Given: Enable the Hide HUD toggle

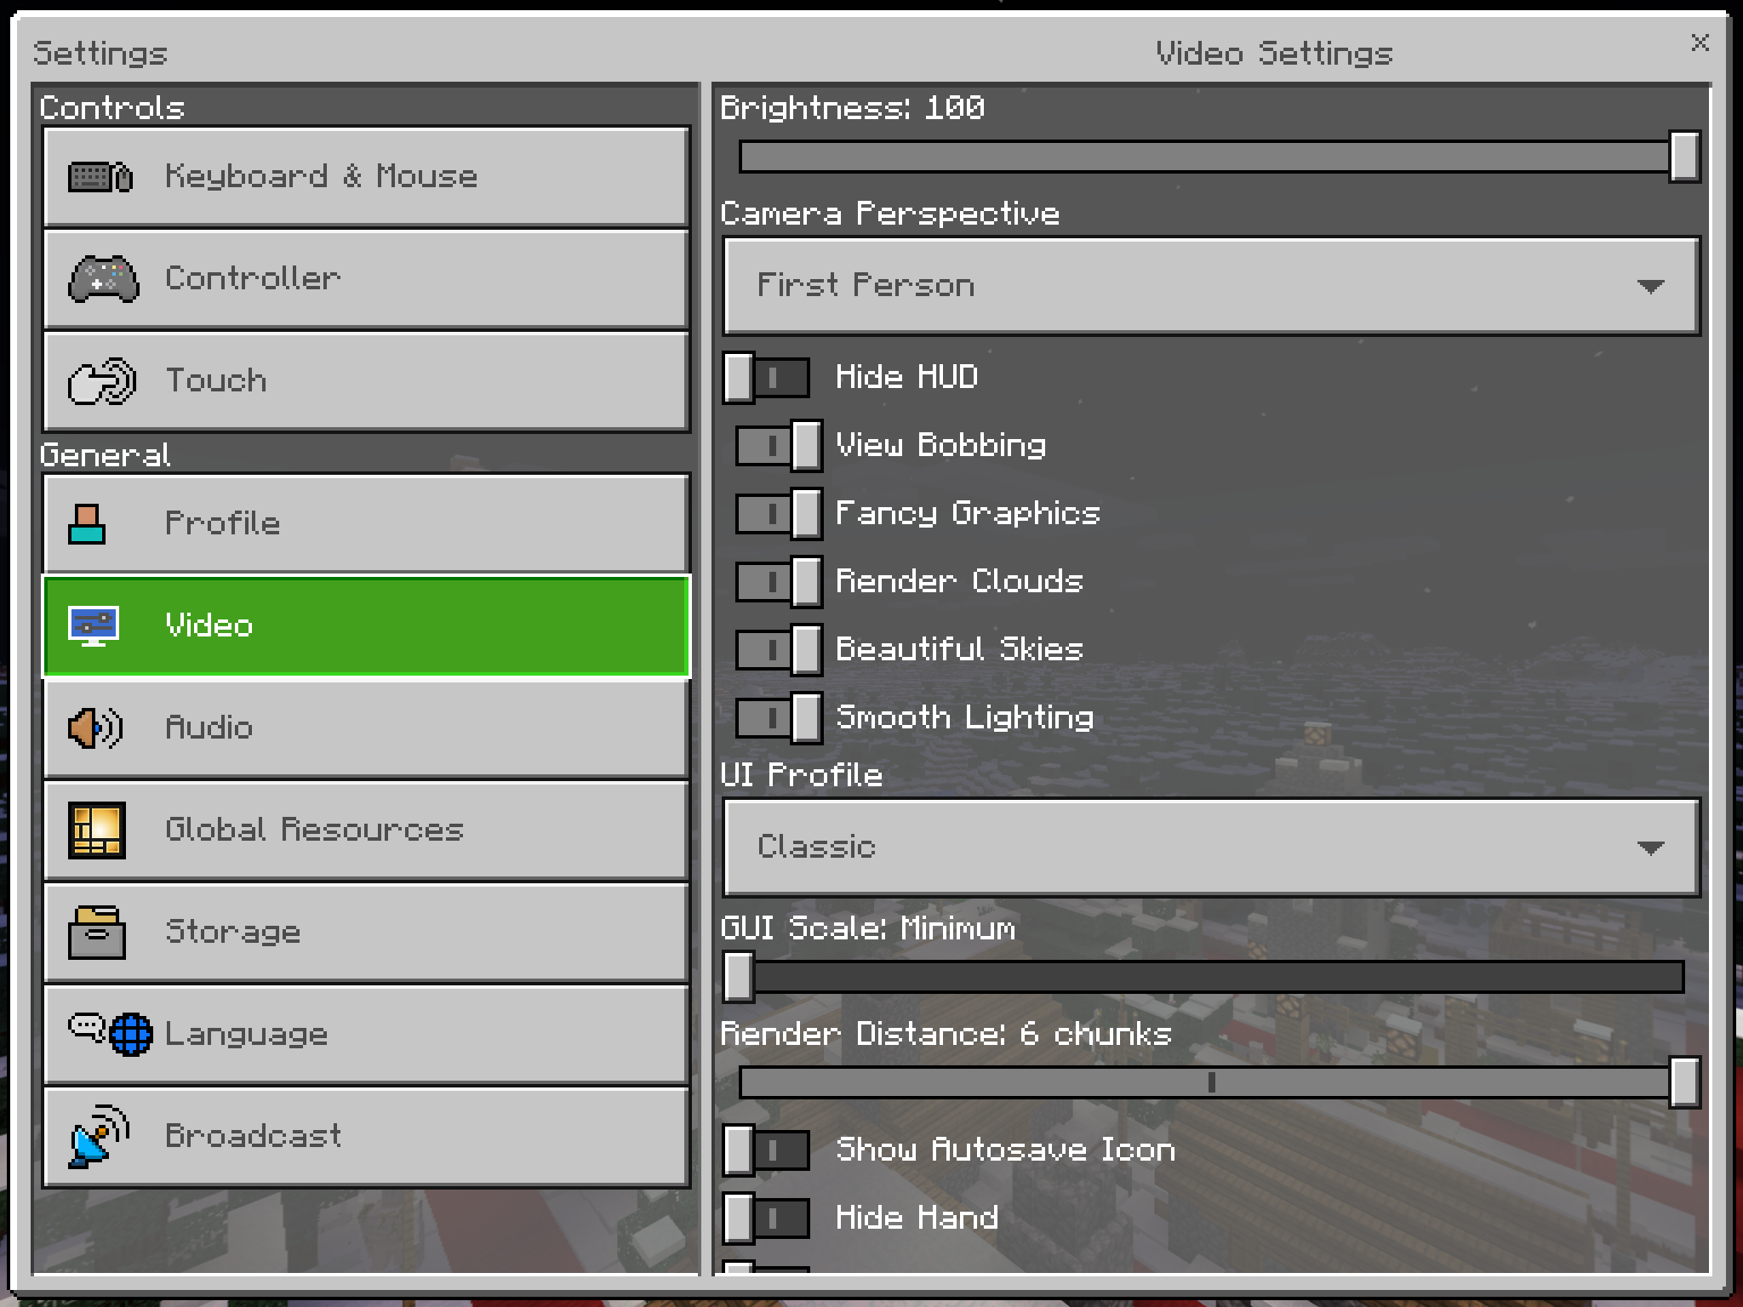Looking at the screenshot, I should click(x=766, y=377).
